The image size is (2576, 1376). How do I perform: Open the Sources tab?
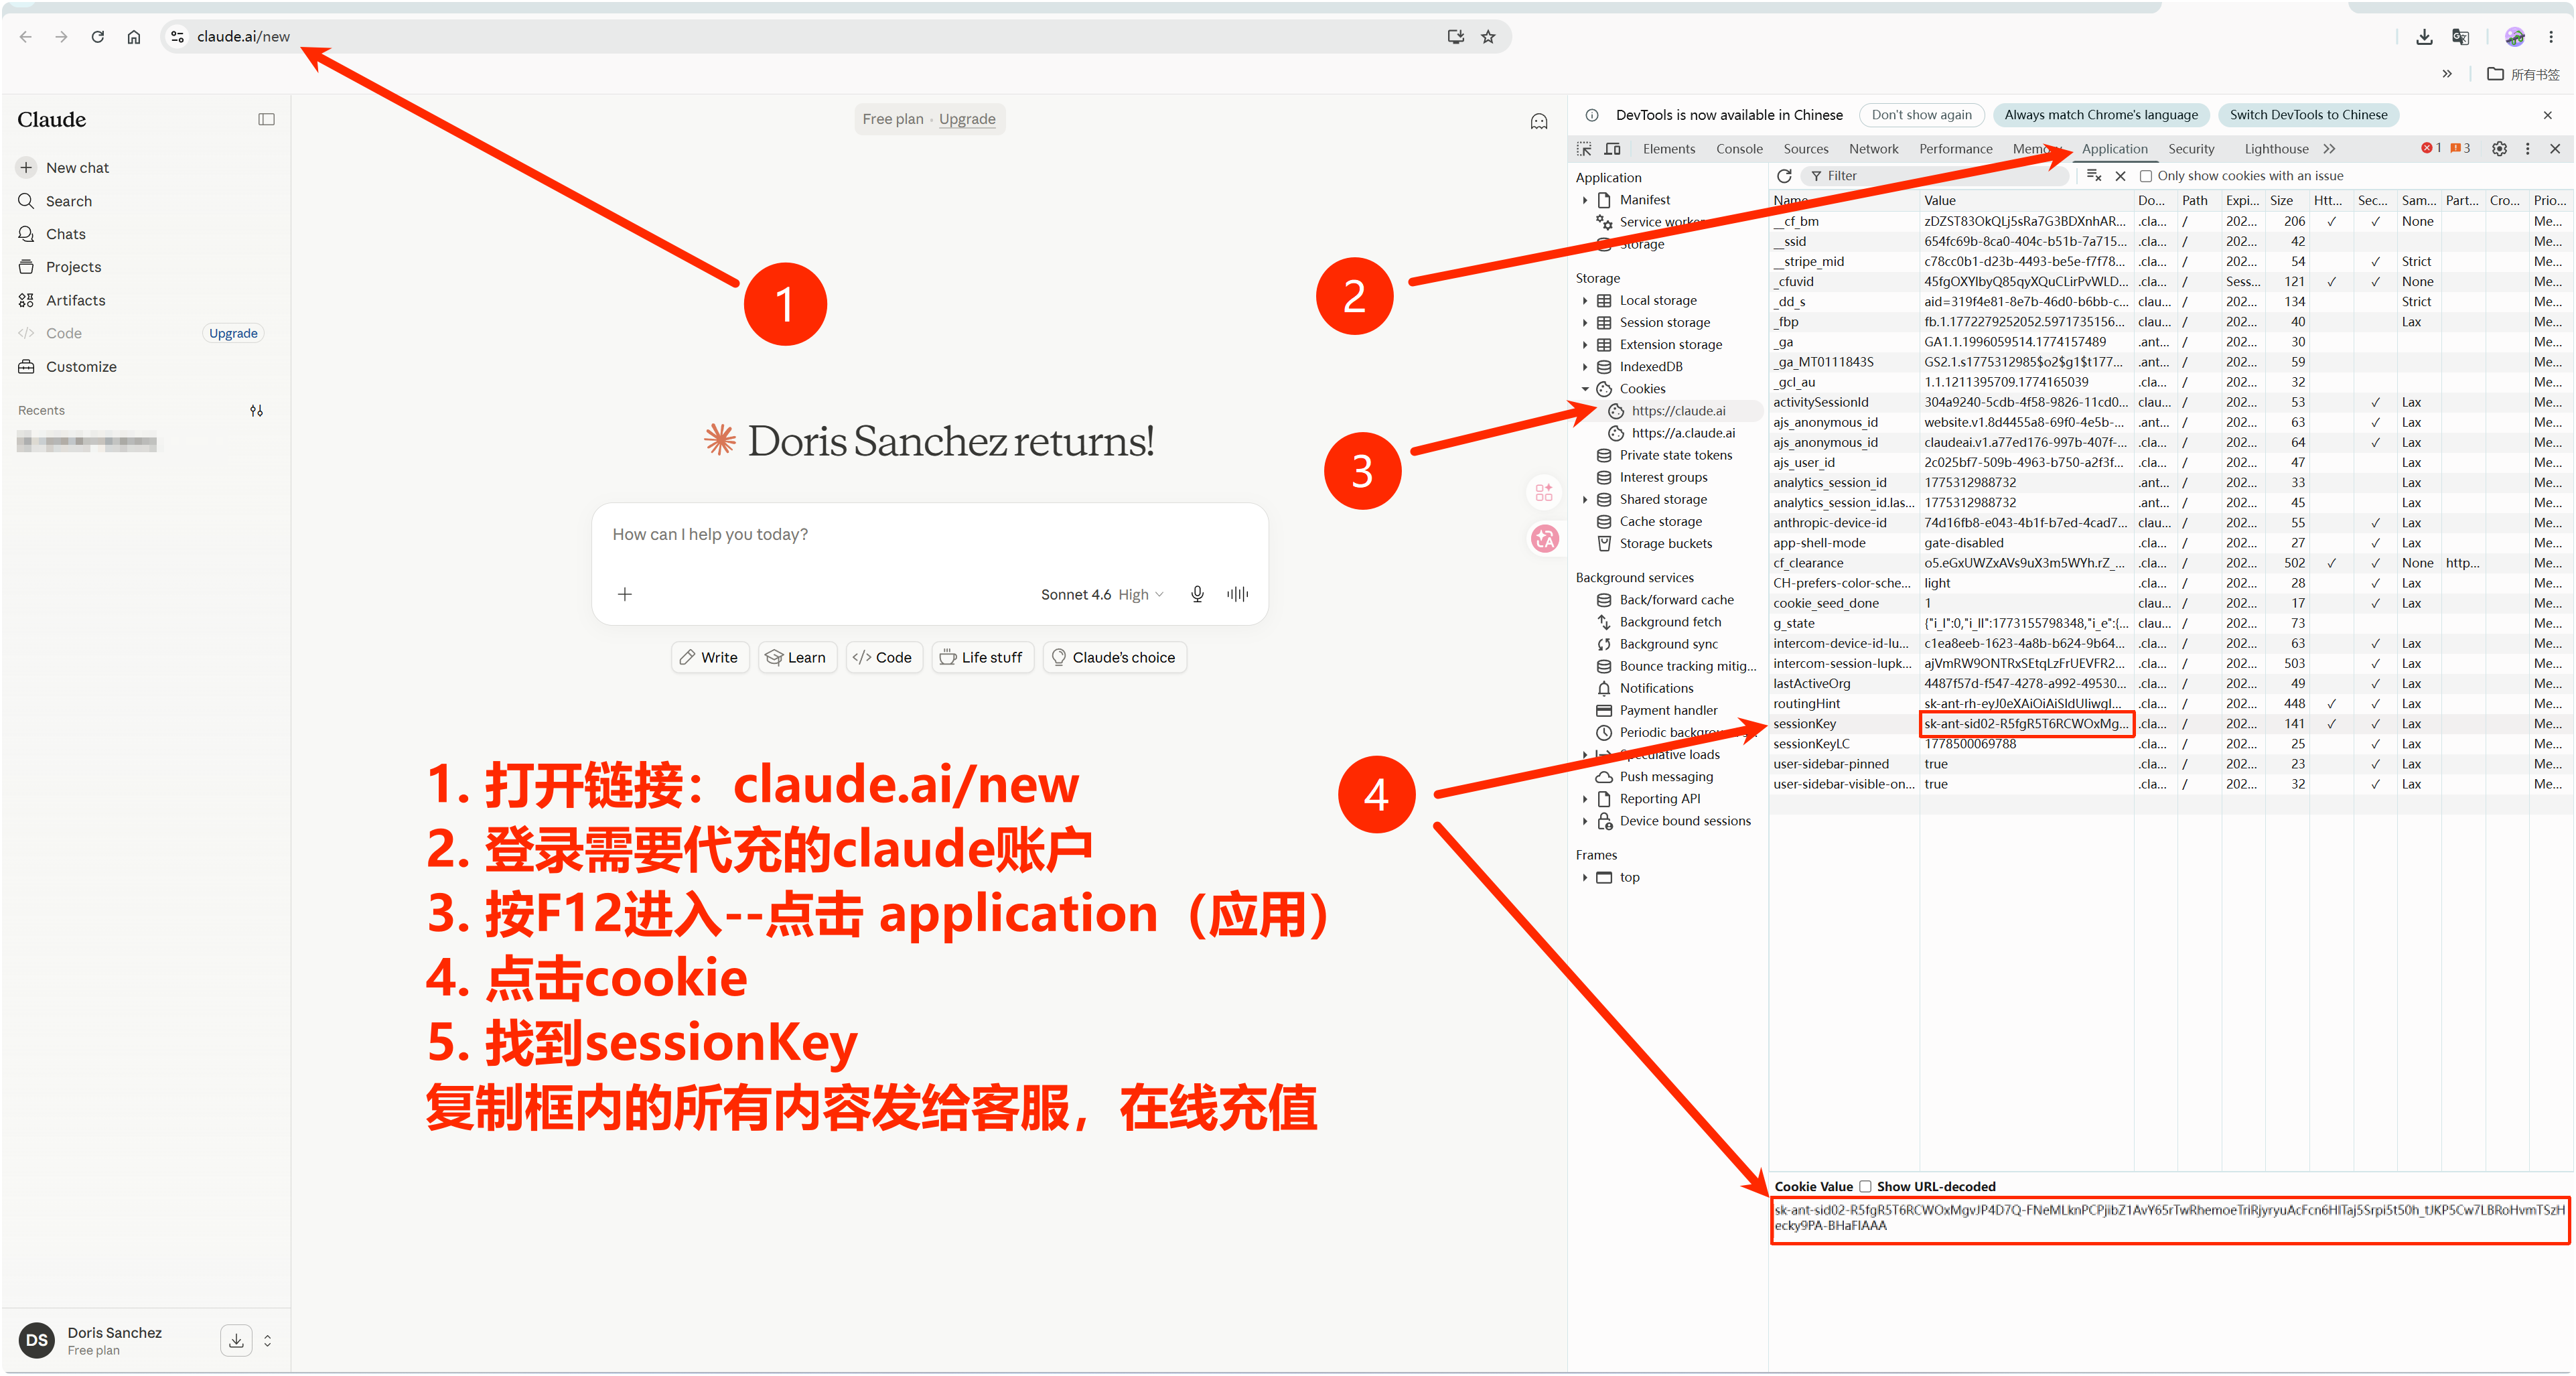pyautogui.click(x=1805, y=149)
